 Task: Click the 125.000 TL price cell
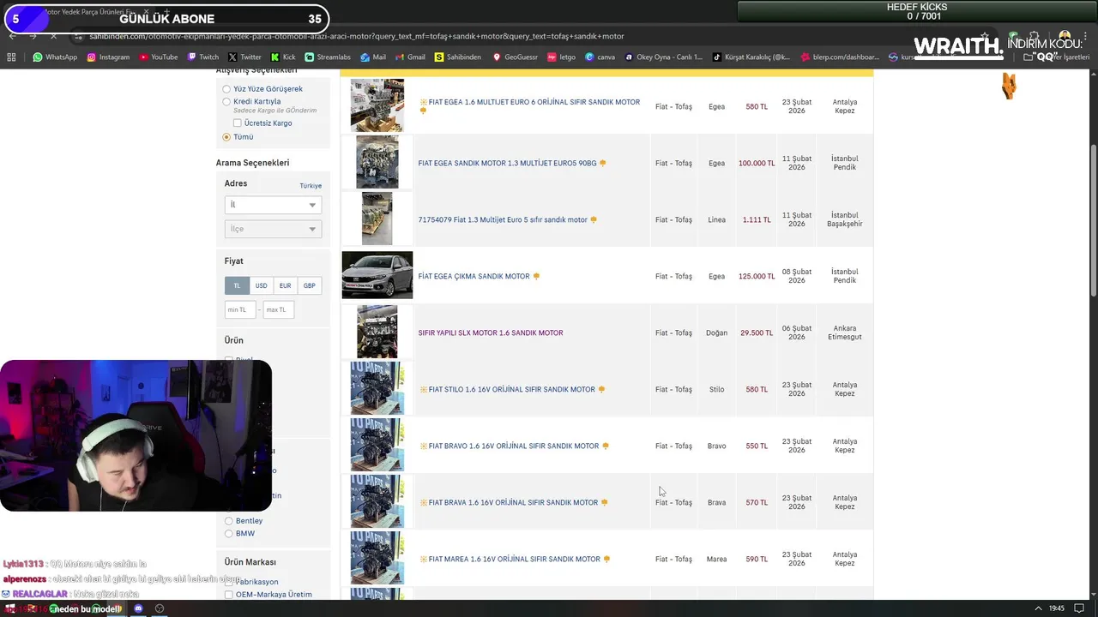(757, 276)
